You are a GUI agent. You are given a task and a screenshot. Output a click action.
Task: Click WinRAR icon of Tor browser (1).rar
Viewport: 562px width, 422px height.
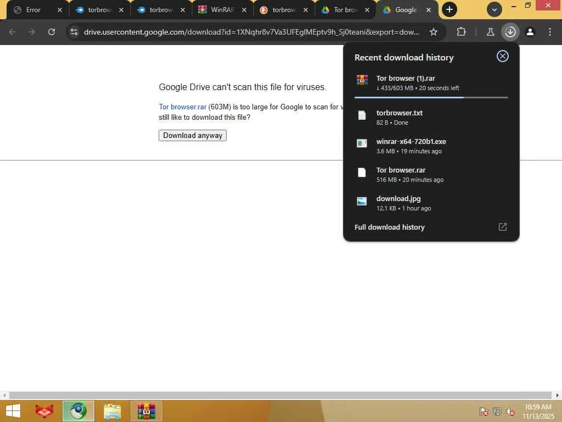[x=362, y=80]
